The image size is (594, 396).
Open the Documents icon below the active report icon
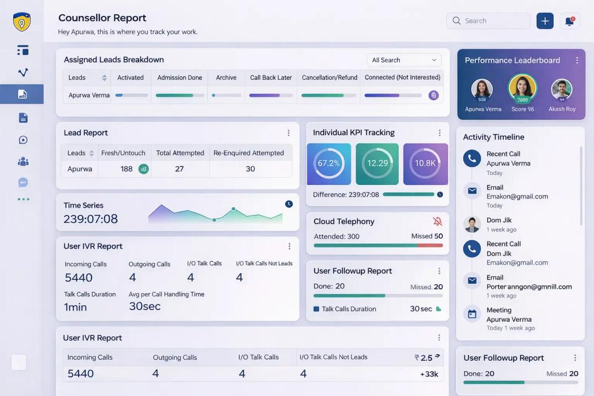[23, 117]
